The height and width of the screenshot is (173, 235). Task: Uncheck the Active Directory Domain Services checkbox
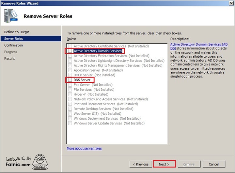point(70,51)
